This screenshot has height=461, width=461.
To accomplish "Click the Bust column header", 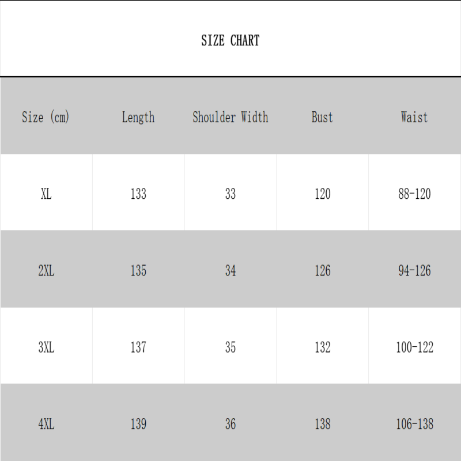I will (x=322, y=117).
